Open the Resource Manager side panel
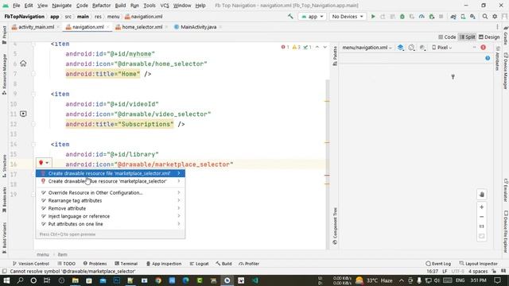Image resolution: width=509 pixels, height=286 pixels. click(x=4, y=74)
